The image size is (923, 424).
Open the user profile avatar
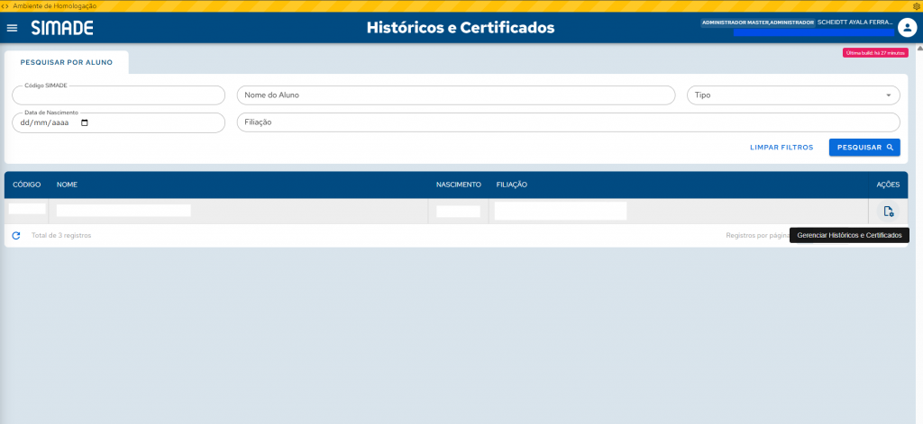907,28
